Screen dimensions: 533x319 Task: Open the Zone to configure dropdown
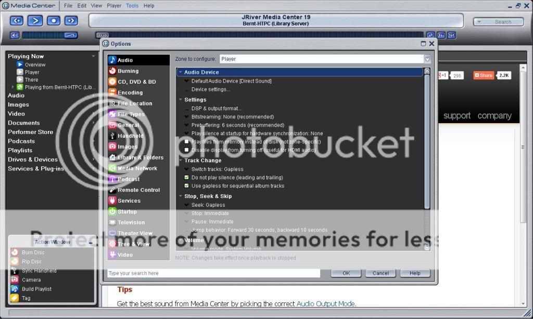tap(427, 59)
